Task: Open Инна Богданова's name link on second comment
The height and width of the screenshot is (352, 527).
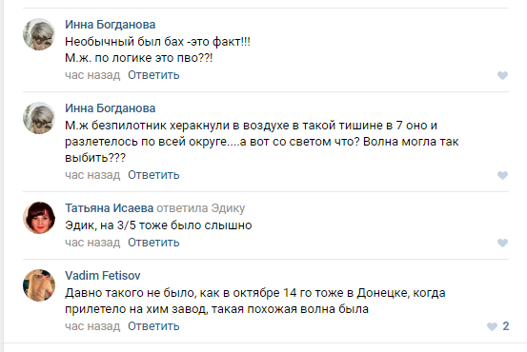Action: coord(111,108)
